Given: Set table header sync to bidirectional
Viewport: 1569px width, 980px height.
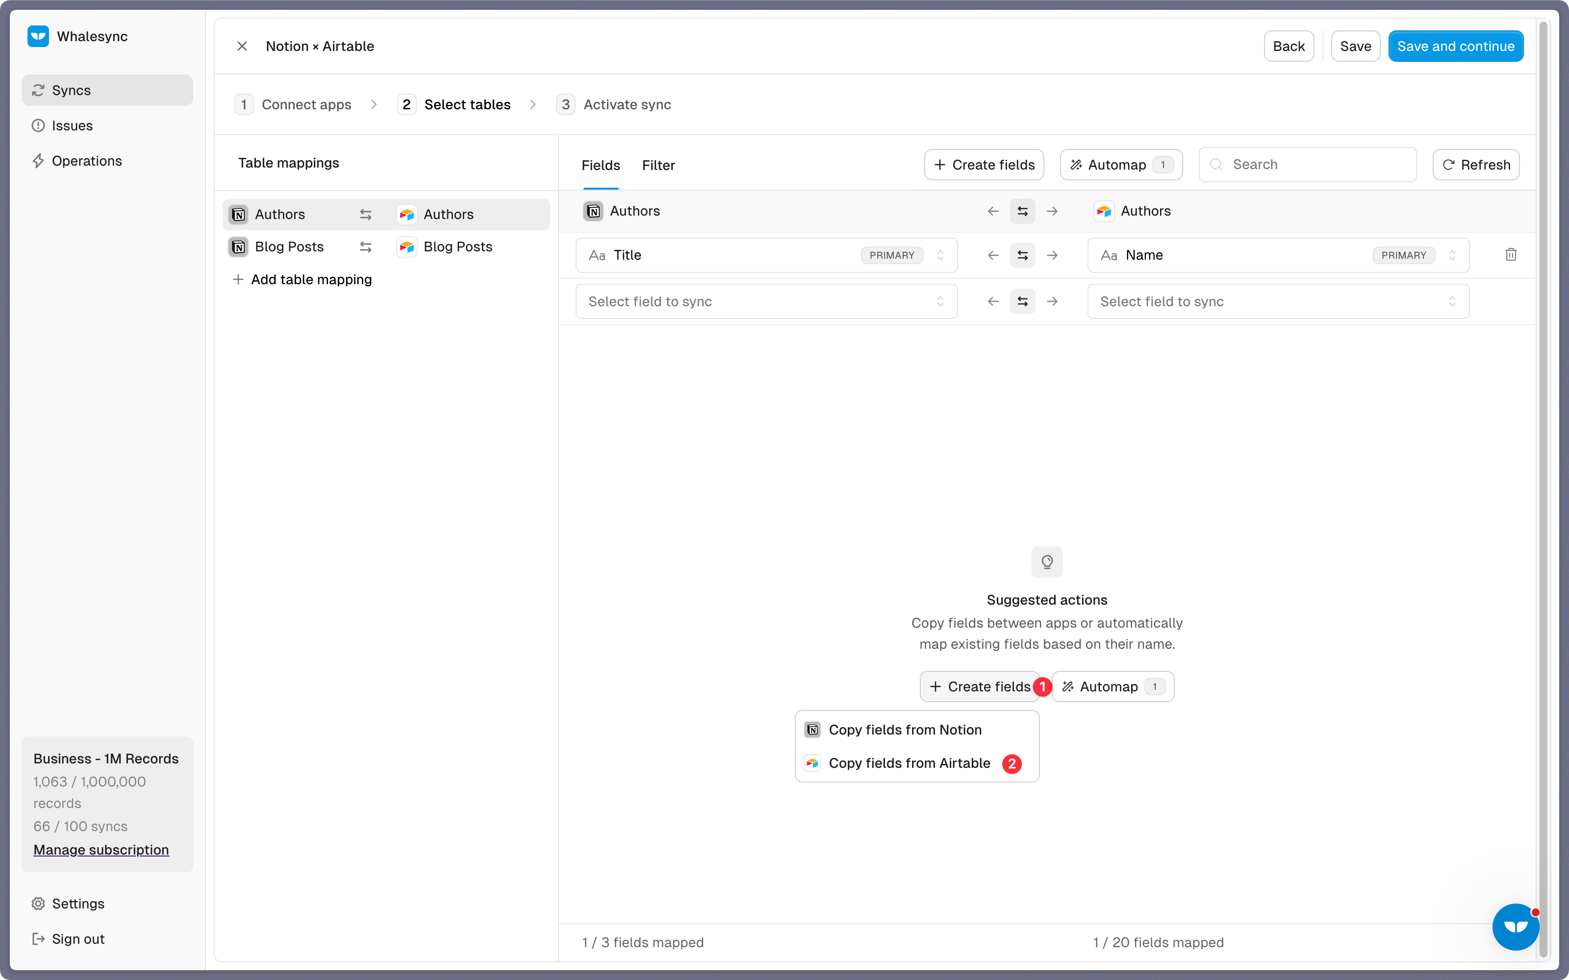Looking at the screenshot, I should (1022, 211).
